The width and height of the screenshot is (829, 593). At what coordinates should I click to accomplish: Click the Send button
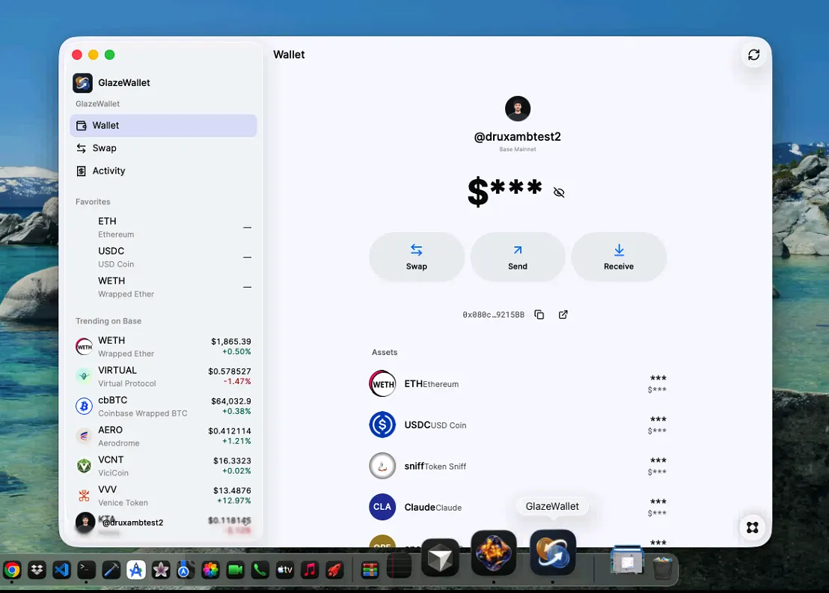pos(518,257)
